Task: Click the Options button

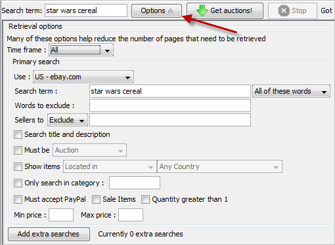Action: (156, 10)
